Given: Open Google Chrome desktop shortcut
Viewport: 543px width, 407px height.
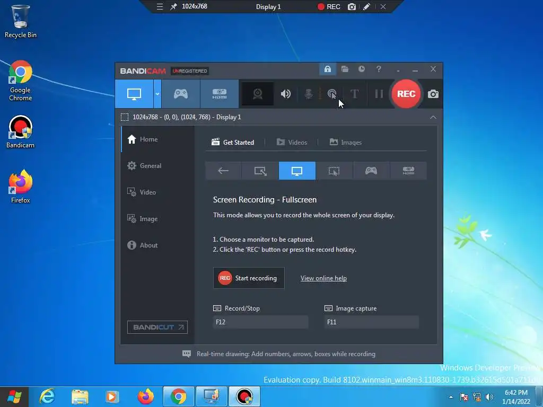Looking at the screenshot, I should (21, 81).
